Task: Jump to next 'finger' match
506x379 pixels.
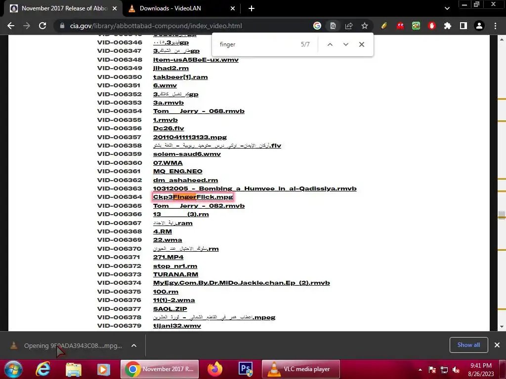Action: tap(345, 44)
